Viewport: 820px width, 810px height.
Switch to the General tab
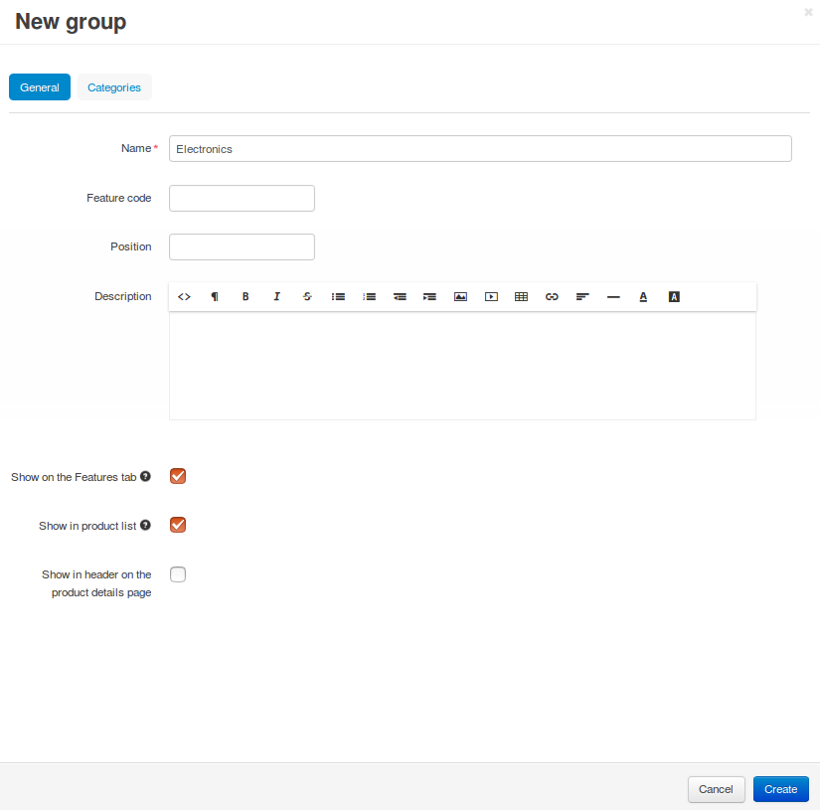click(40, 87)
